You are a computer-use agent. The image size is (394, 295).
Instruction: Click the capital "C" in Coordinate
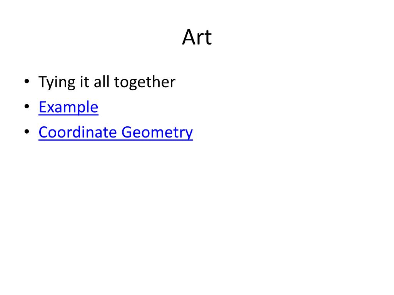43,132
